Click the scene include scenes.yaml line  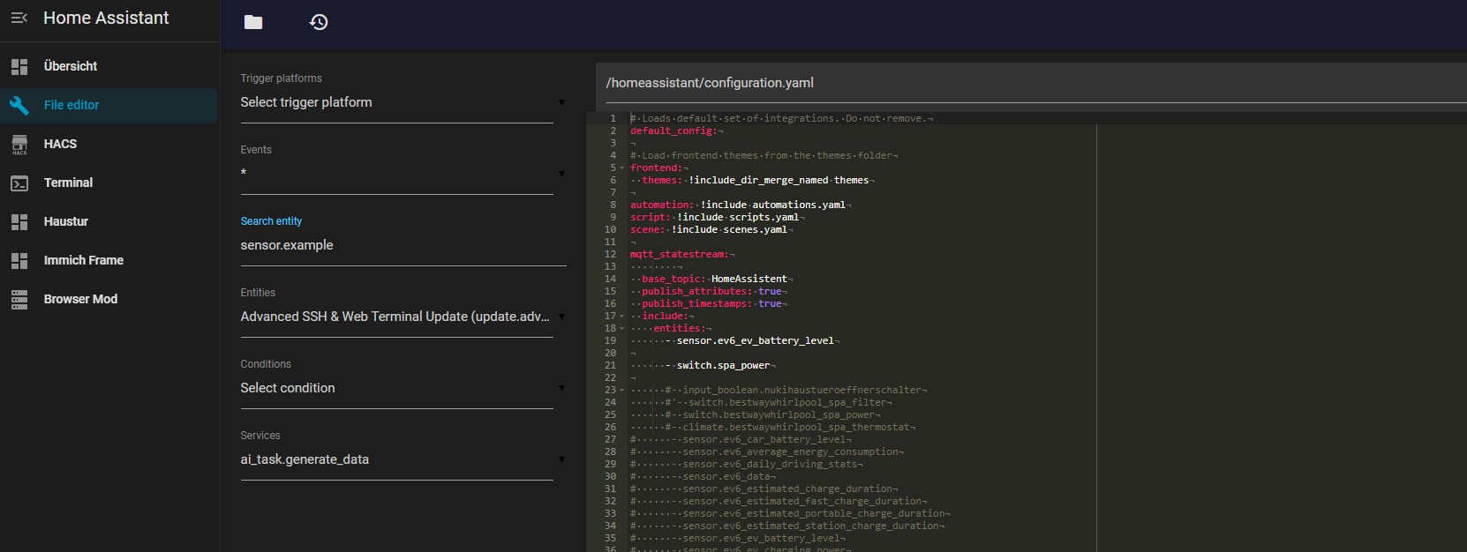pyautogui.click(x=711, y=229)
